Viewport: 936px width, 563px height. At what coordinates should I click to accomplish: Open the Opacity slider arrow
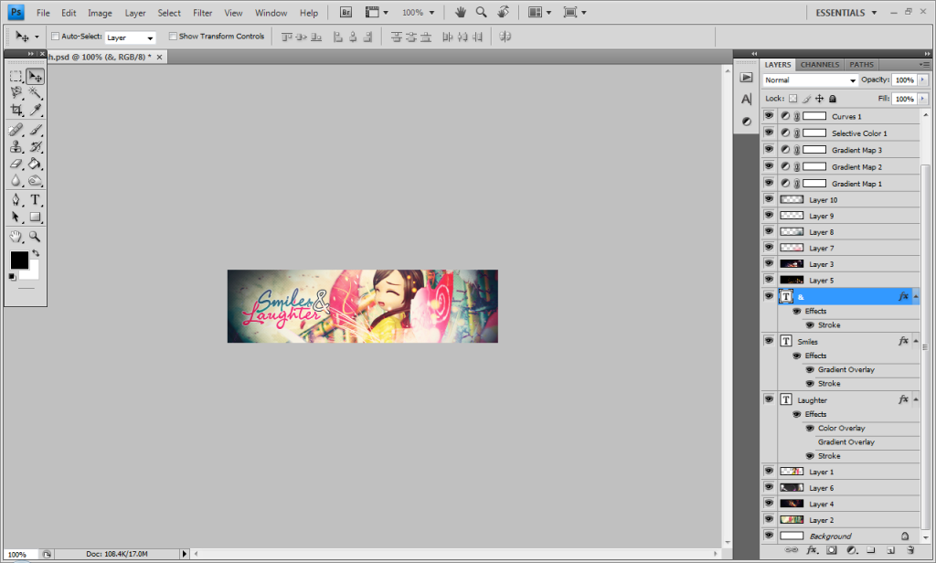tap(923, 80)
